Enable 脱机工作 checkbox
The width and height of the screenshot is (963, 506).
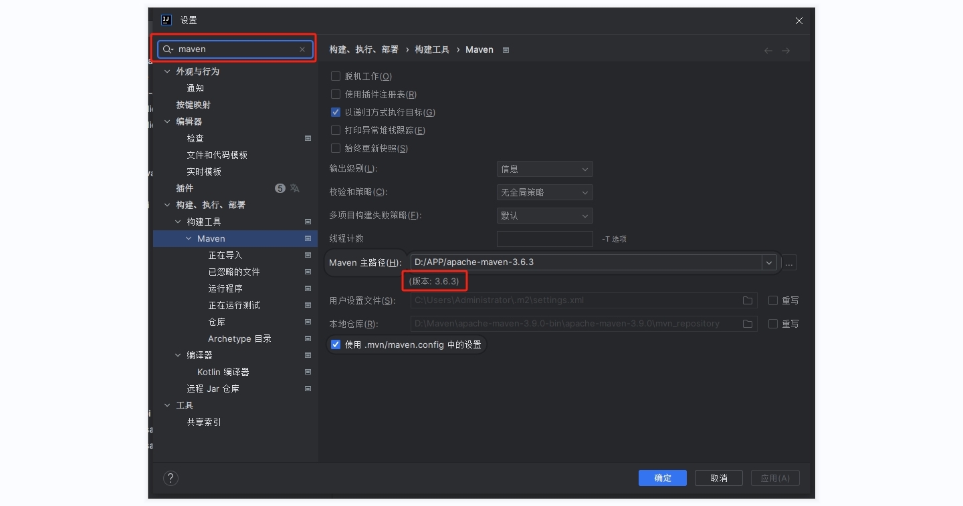pyautogui.click(x=336, y=77)
